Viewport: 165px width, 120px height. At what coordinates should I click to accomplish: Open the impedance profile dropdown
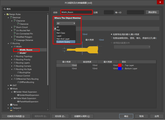tap(132, 47)
